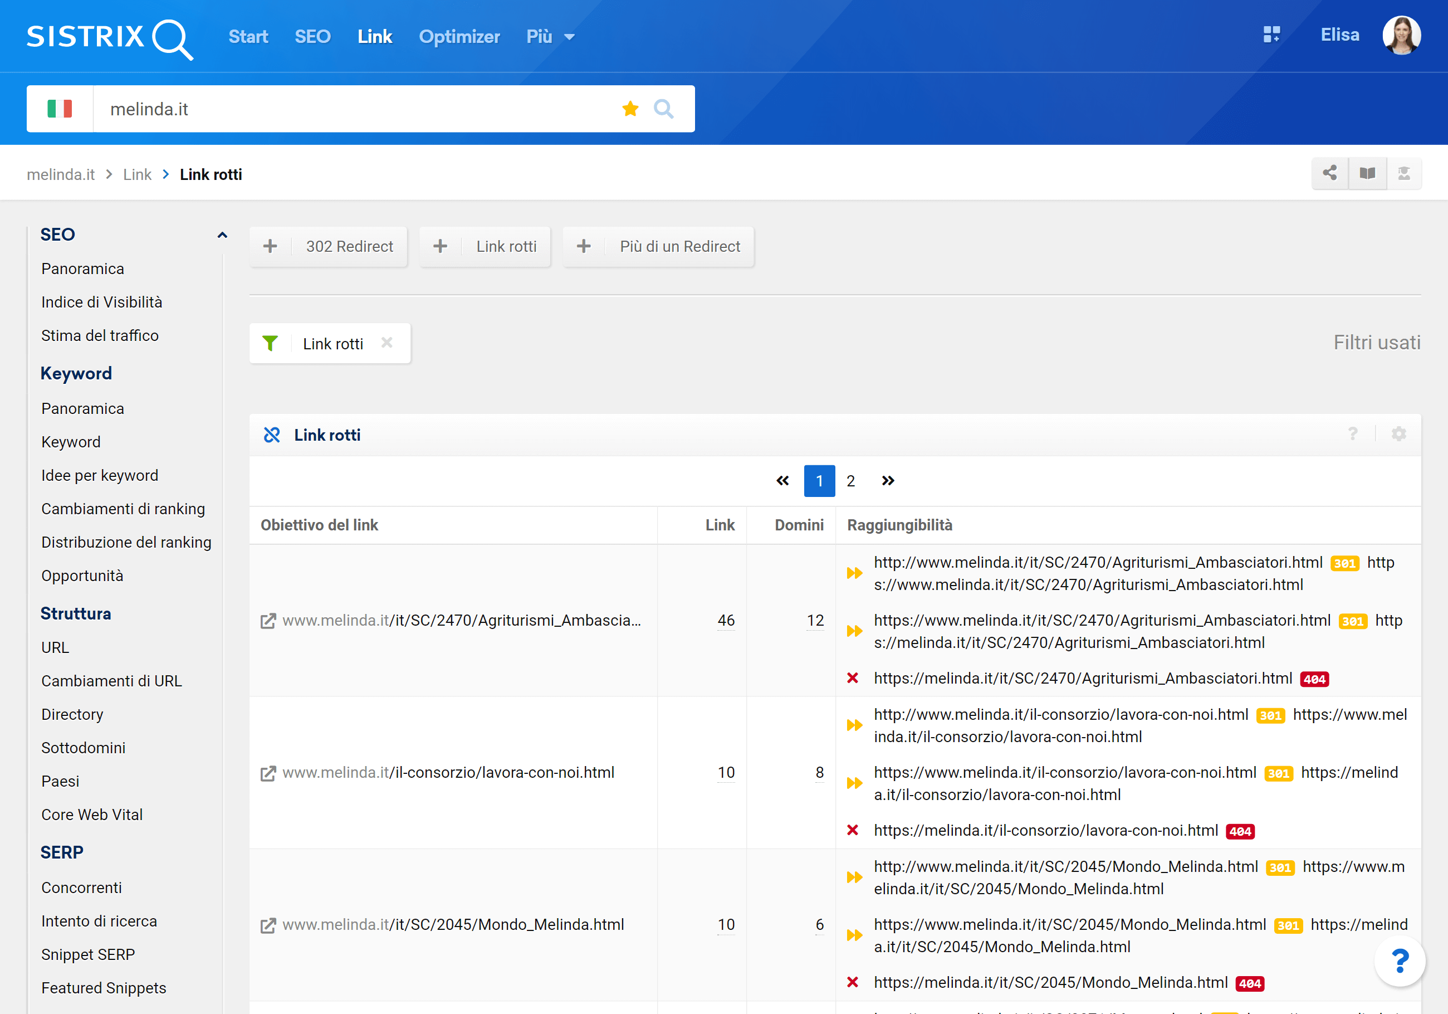This screenshot has width=1448, height=1014.
Task: Open Concorrenti in sidebar
Action: click(x=81, y=888)
